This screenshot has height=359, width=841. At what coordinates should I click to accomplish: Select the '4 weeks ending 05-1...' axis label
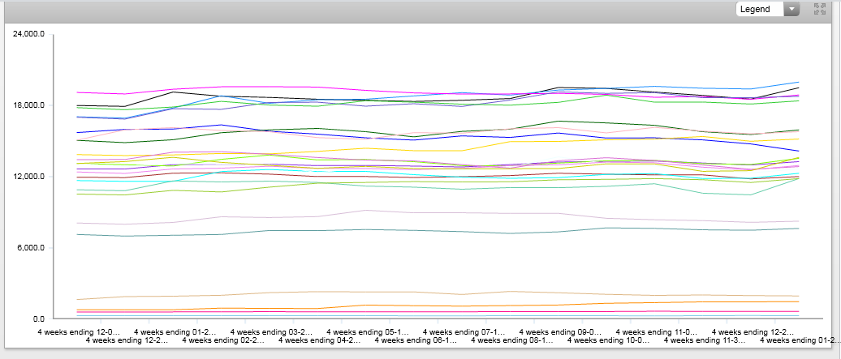368,331
